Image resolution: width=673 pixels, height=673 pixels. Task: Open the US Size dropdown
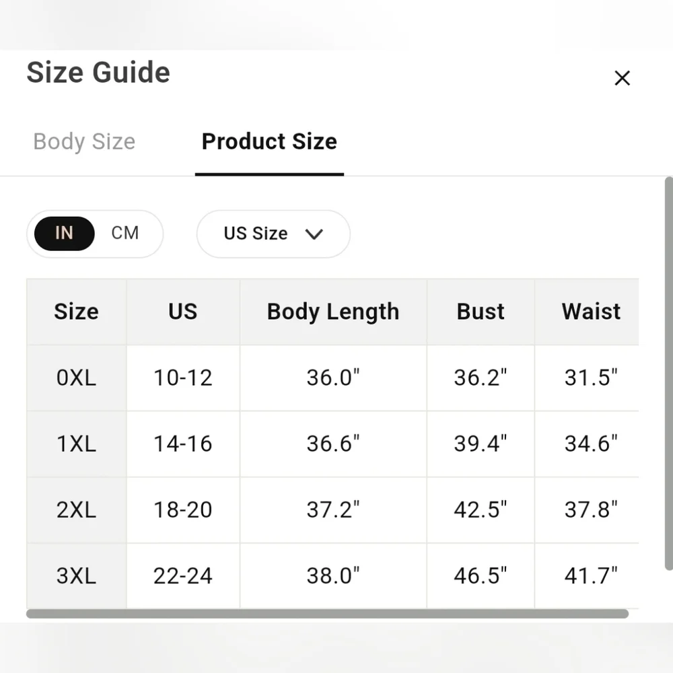(273, 234)
